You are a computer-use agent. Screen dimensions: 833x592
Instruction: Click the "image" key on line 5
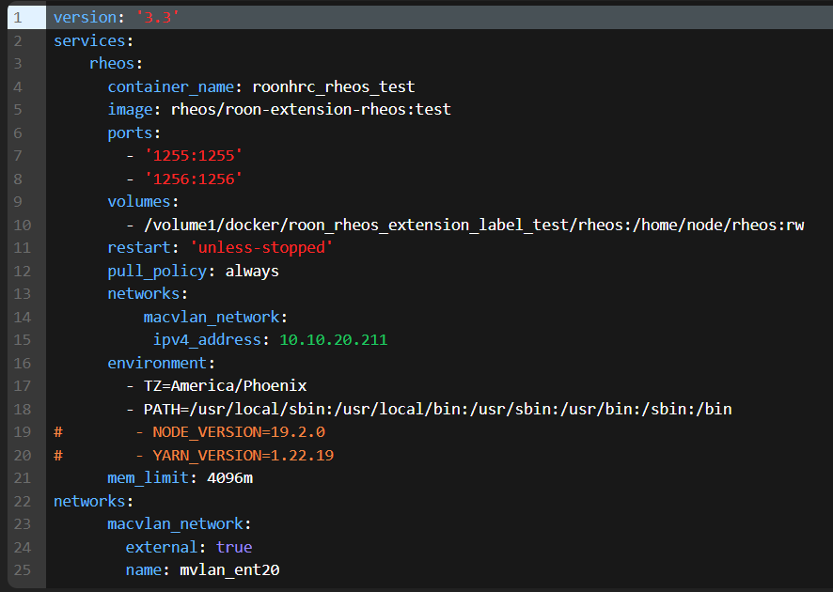tap(130, 110)
